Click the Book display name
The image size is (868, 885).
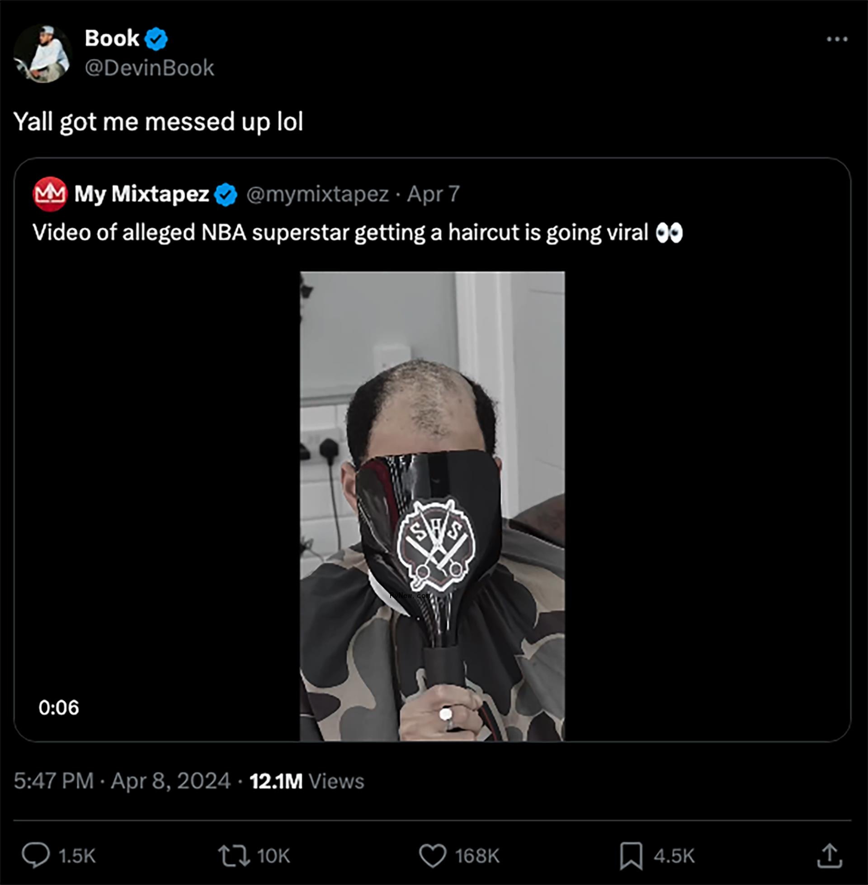(x=112, y=38)
